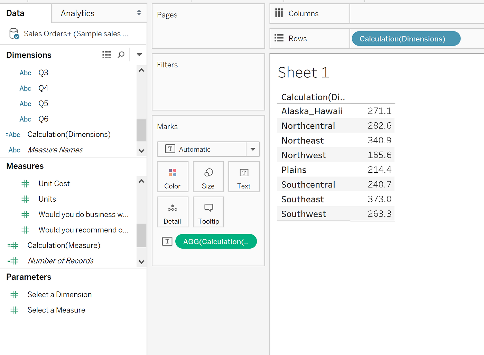This screenshot has height=355, width=484.
Task: Open the Automatic mark type dropdown
Action: click(253, 149)
